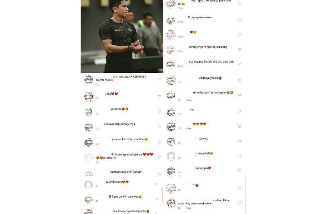
Task: Tap heart beside 'Ya Allah' comment
Action: point(159,111)
